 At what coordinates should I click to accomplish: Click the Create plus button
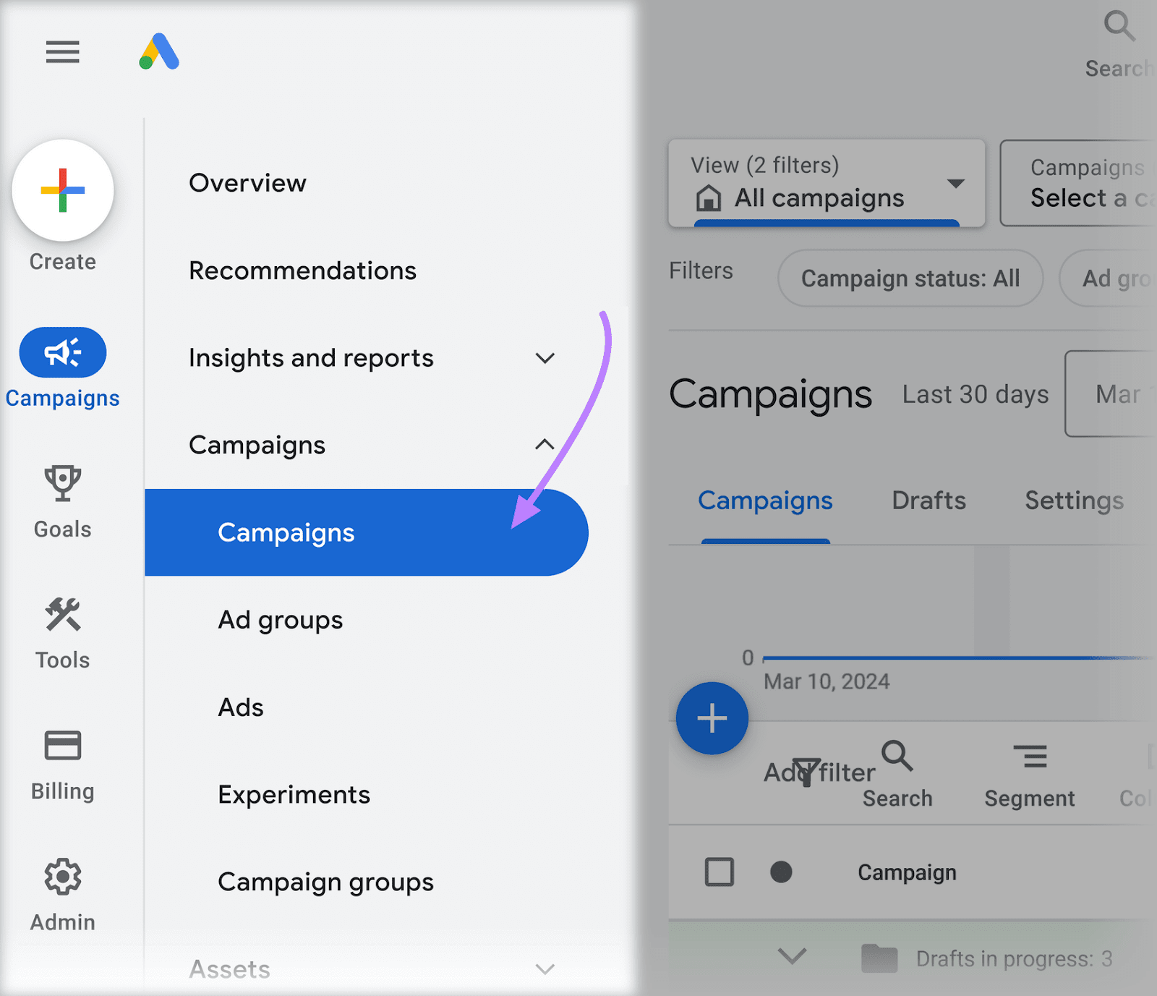(63, 190)
